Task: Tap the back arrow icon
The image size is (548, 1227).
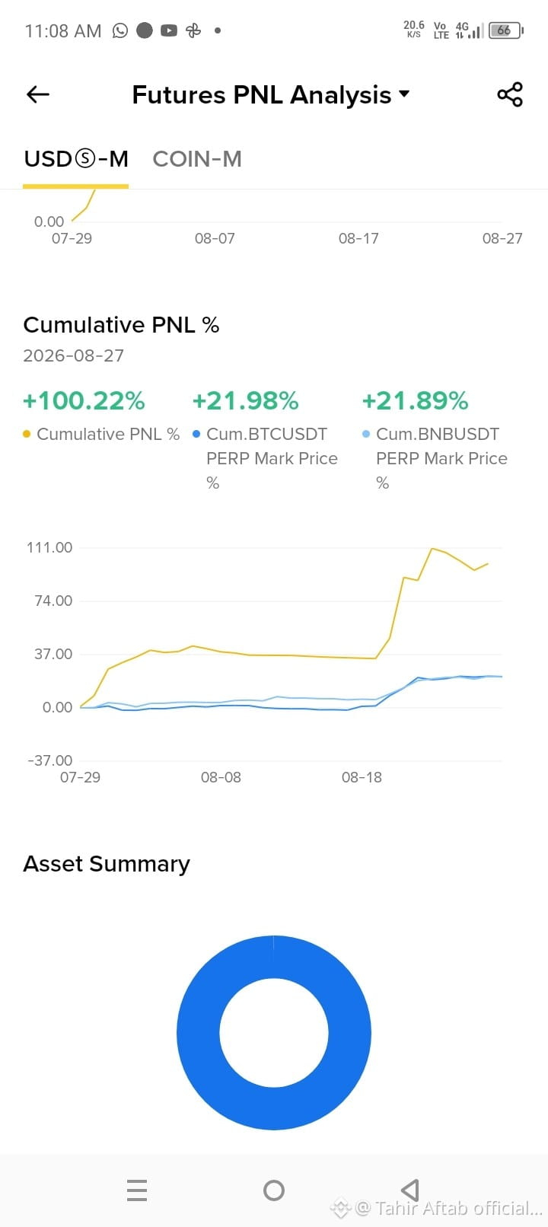Action: coord(37,94)
